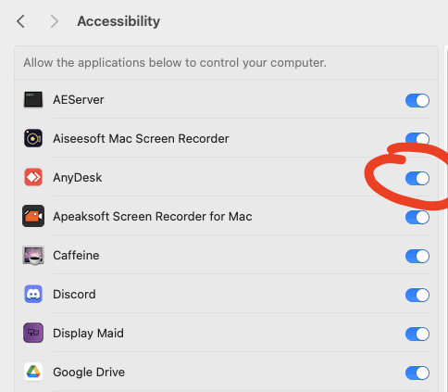
Task: Toggle Display Maid permission switch
Action: point(417,334)
